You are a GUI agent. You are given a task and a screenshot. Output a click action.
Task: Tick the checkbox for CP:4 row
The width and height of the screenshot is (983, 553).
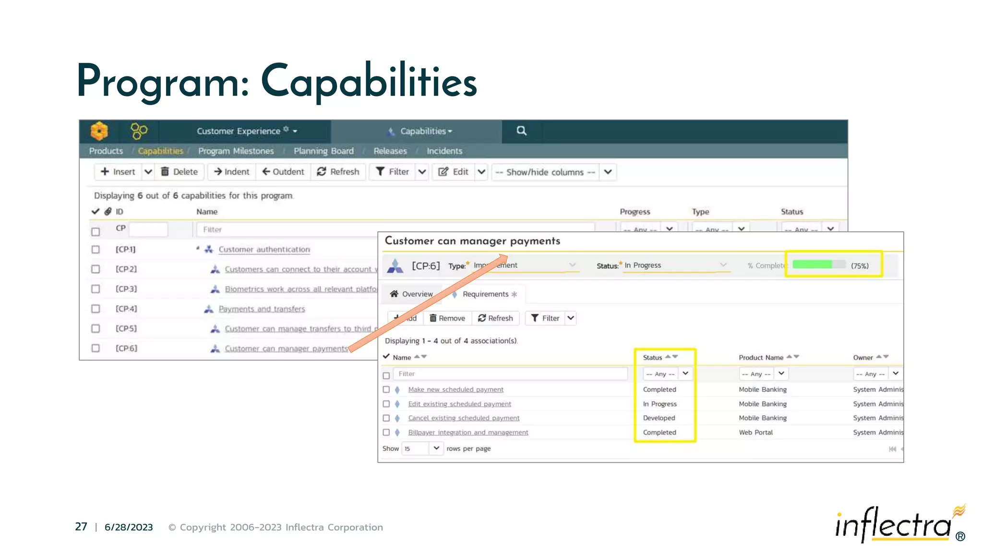point(96,309)
